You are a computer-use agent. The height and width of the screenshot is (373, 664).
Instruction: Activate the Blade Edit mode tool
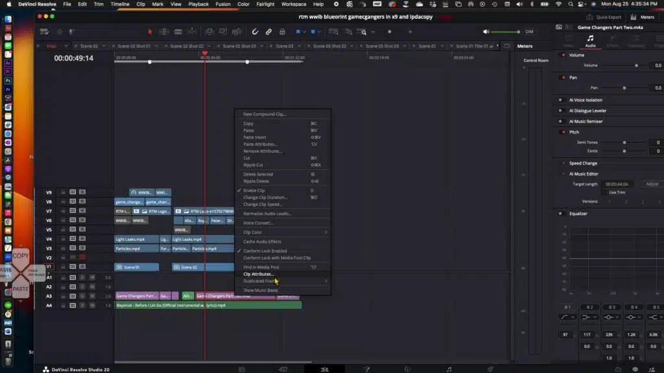(x=178, y=31)
